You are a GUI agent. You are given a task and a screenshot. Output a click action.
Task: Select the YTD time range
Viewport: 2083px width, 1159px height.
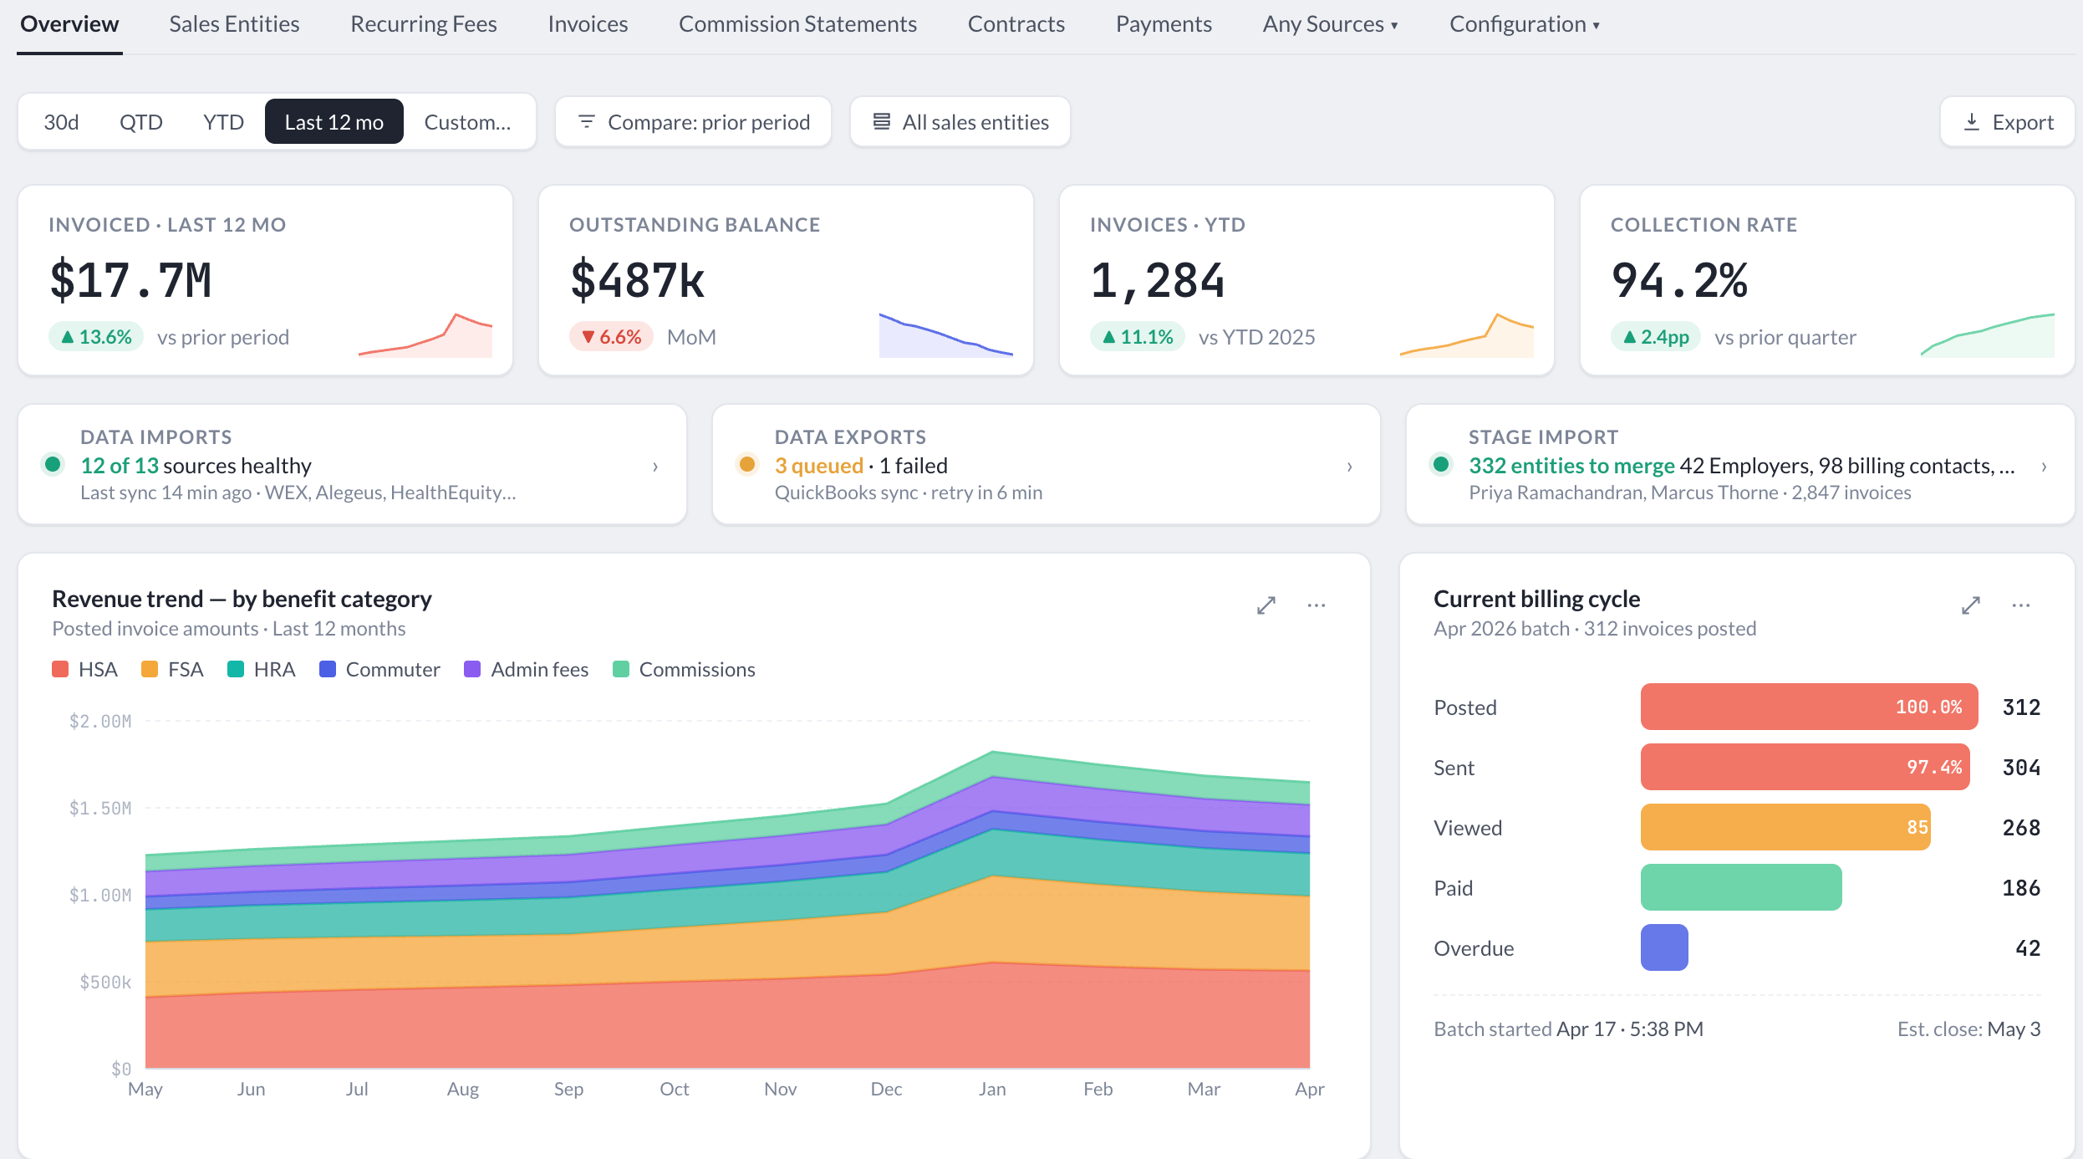[x=223, y=122]
